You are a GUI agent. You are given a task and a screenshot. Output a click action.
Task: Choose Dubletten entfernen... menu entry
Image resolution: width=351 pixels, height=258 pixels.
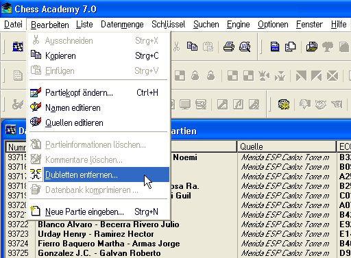99,175
